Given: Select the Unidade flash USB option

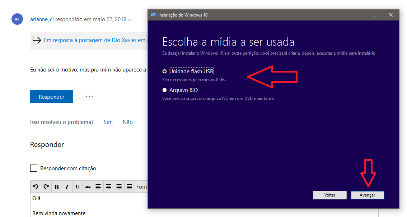Looking at the screenshot, I should tap(164, 71).
